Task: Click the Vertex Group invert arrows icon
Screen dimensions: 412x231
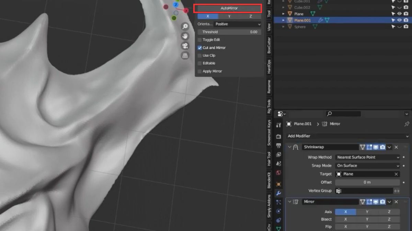Action: (x=397, y=191)
